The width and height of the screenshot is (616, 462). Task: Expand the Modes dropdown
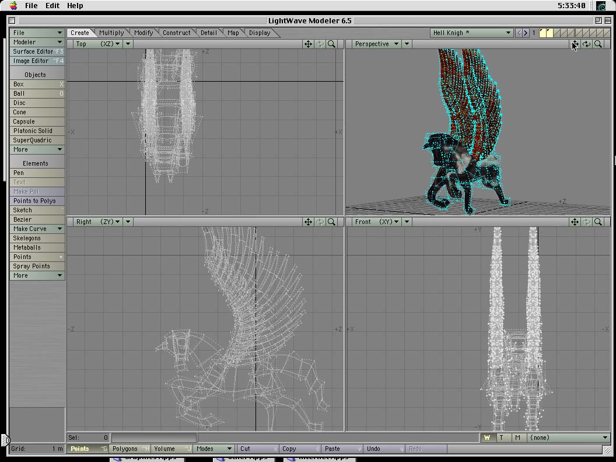(x=214, y=449)
